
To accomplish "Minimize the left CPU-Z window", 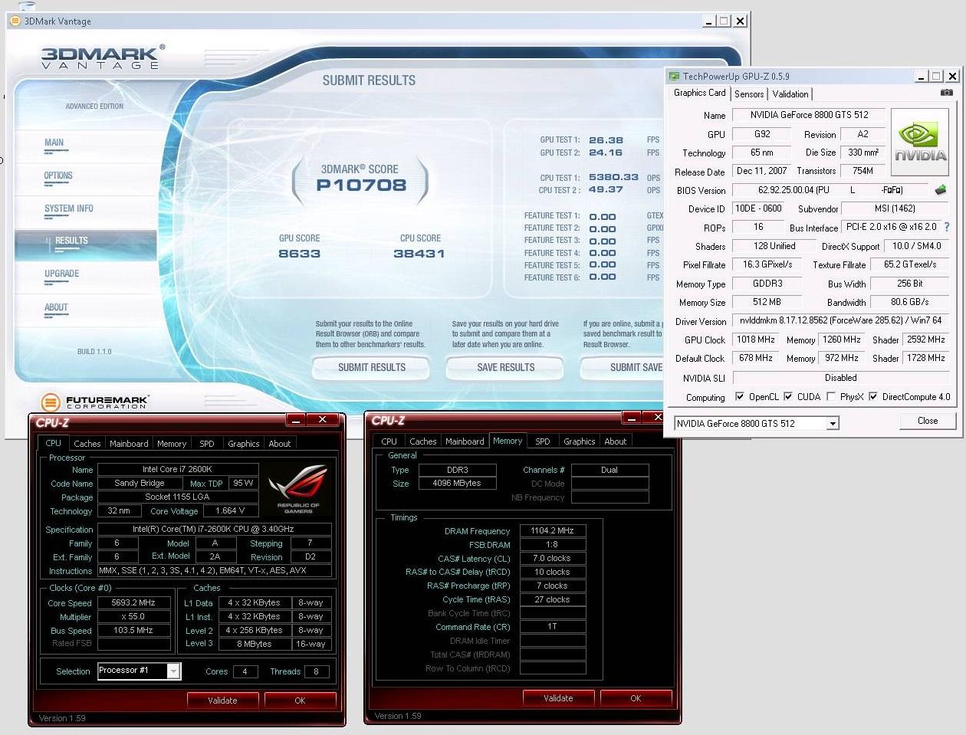I will tap(296, 419).
